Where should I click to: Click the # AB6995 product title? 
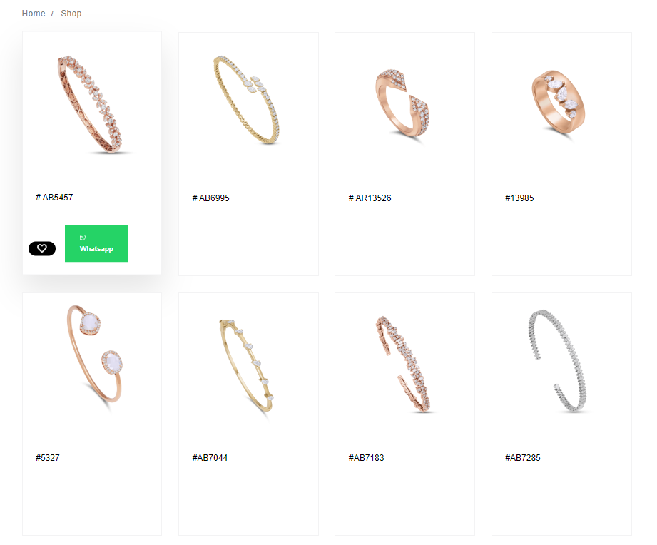click(210, 198)
